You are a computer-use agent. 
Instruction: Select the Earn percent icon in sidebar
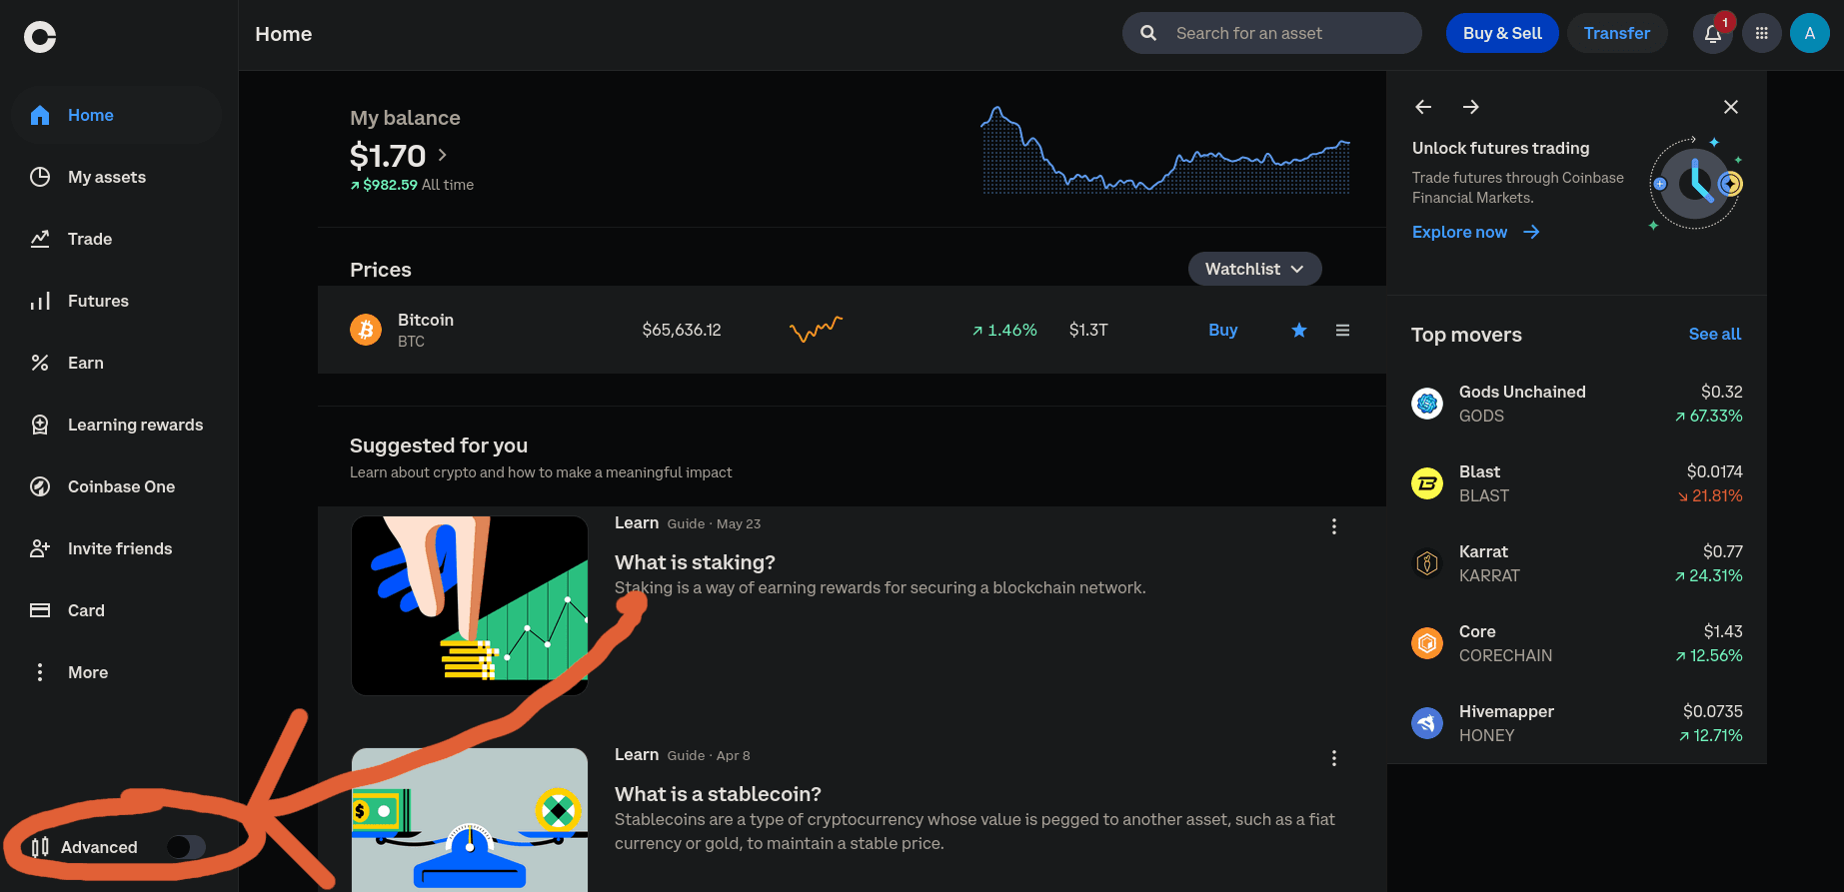[x=40, y=363]
